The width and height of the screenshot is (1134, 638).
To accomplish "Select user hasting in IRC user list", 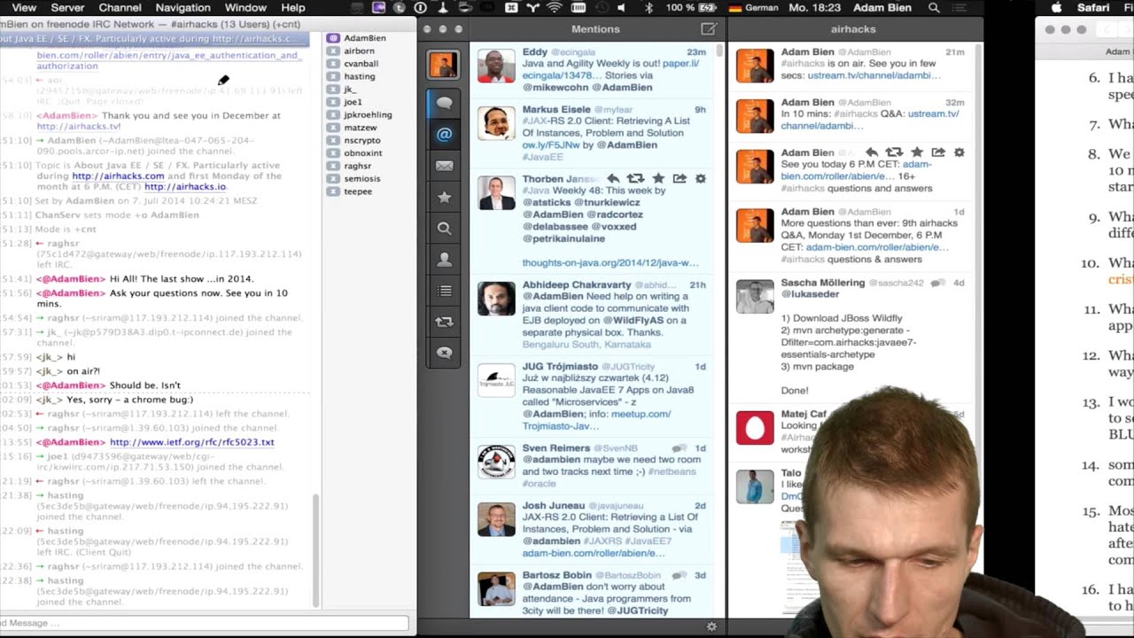I will [x=359, y=76].
